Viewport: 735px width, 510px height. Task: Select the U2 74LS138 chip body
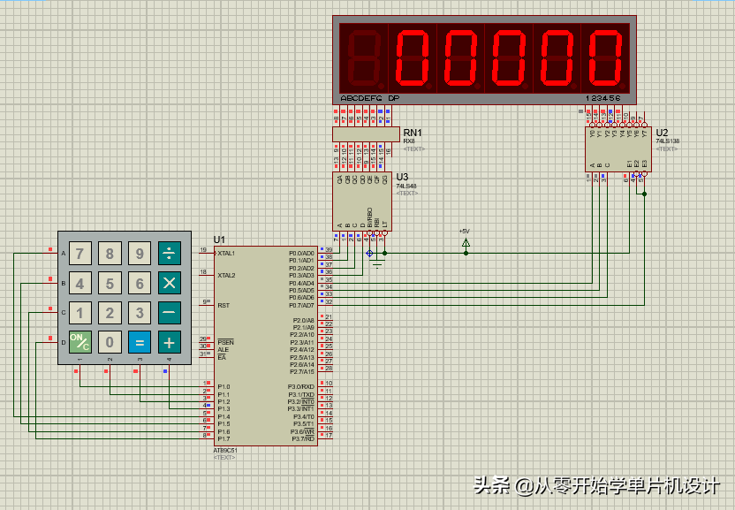click(618, 149)
